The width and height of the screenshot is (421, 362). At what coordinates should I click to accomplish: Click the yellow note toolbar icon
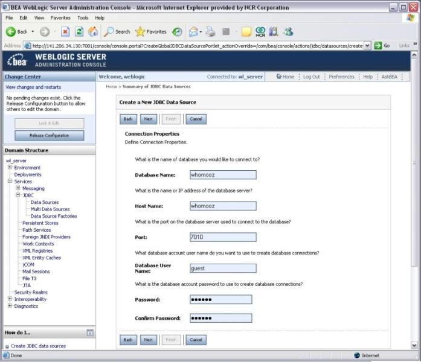(246, 31)
